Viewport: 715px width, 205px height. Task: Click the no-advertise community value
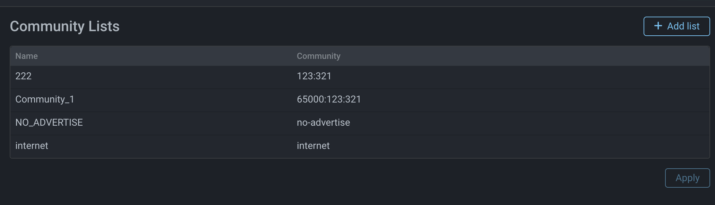point(323,123)
